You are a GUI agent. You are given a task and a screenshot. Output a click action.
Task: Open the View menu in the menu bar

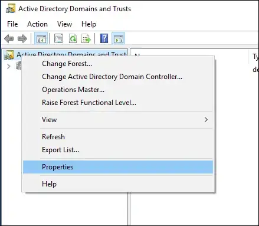64,24
